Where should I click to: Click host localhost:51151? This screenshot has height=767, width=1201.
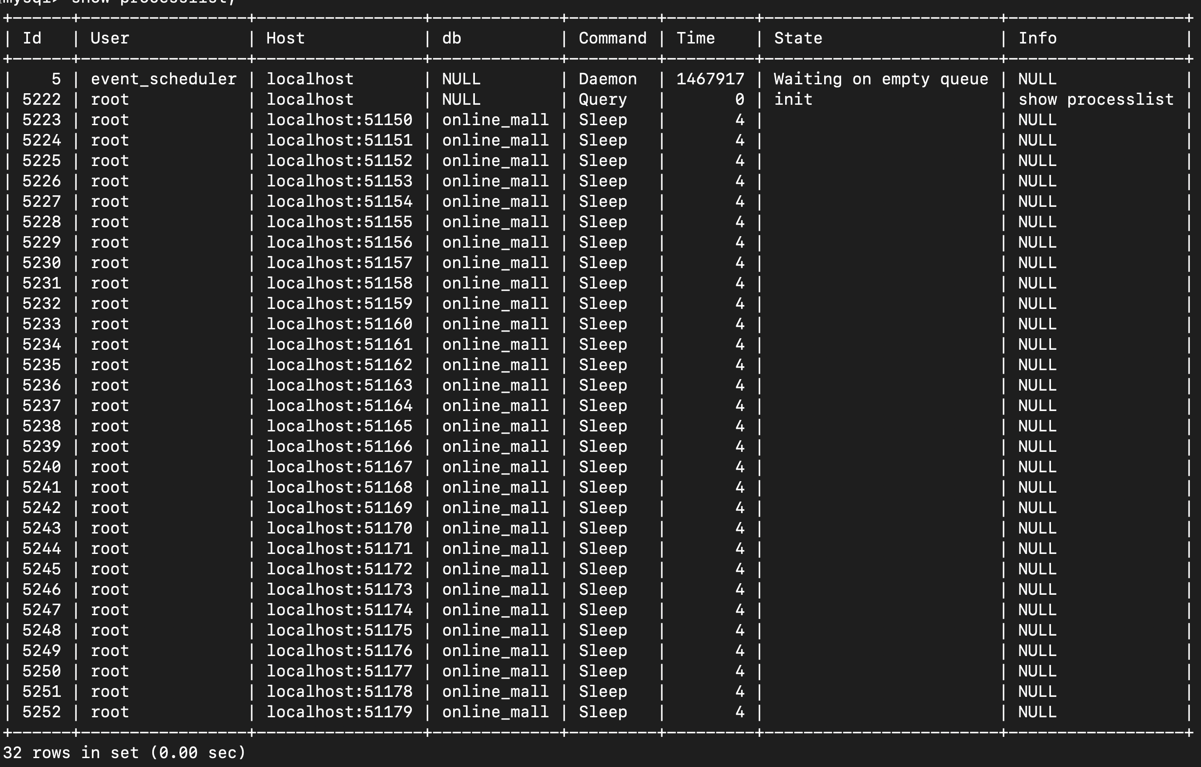pyautogui.click(x=339, y=141)
